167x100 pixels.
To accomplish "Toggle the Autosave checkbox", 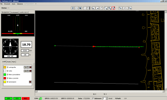I will pos(93,98).
